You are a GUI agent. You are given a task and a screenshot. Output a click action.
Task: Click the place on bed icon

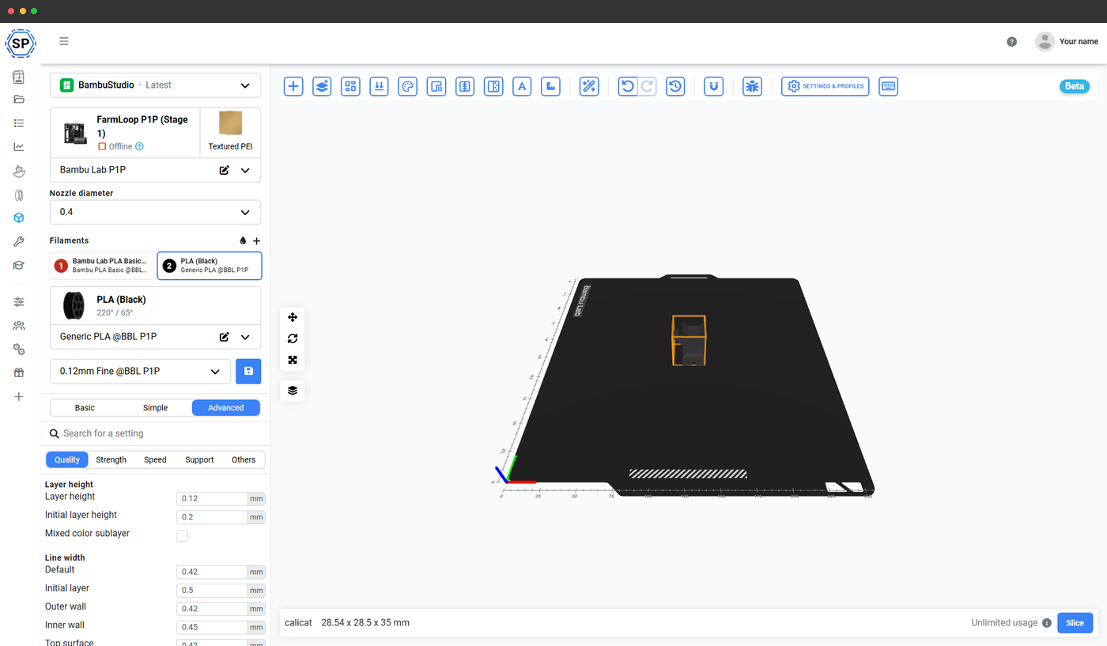point(379,86)
